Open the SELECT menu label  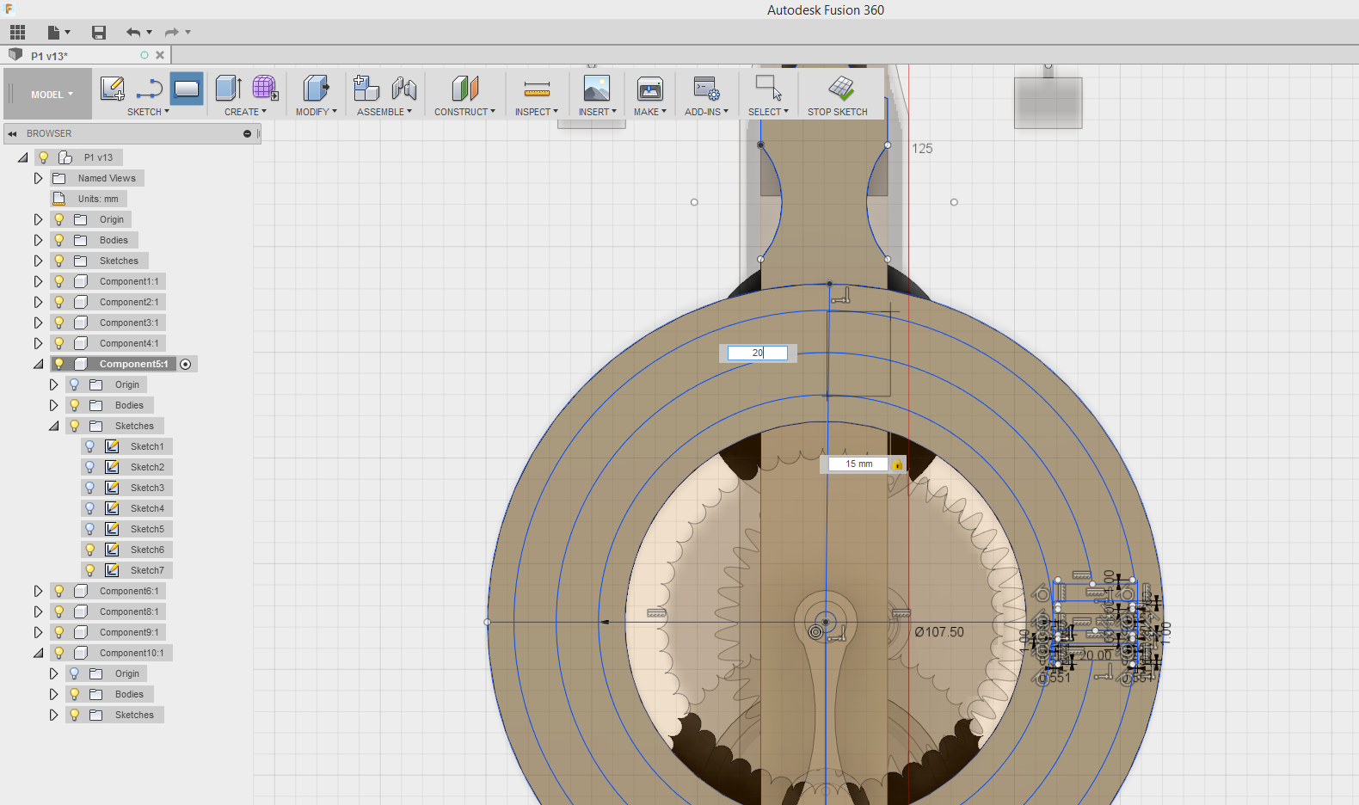(768, 112)
